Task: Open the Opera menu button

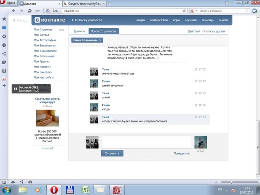Action: (8, 3)
